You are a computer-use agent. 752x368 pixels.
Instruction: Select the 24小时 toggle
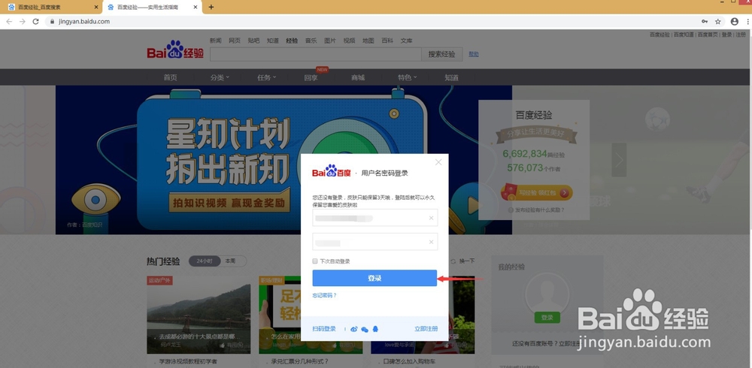point(205,261)
